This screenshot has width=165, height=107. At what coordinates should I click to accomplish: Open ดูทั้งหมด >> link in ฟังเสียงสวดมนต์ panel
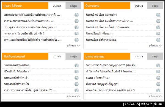(x=73, y=96)
